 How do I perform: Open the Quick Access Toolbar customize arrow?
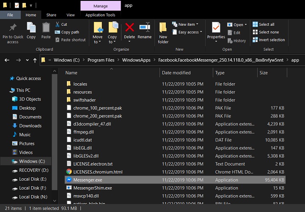(x=31, y=5)
